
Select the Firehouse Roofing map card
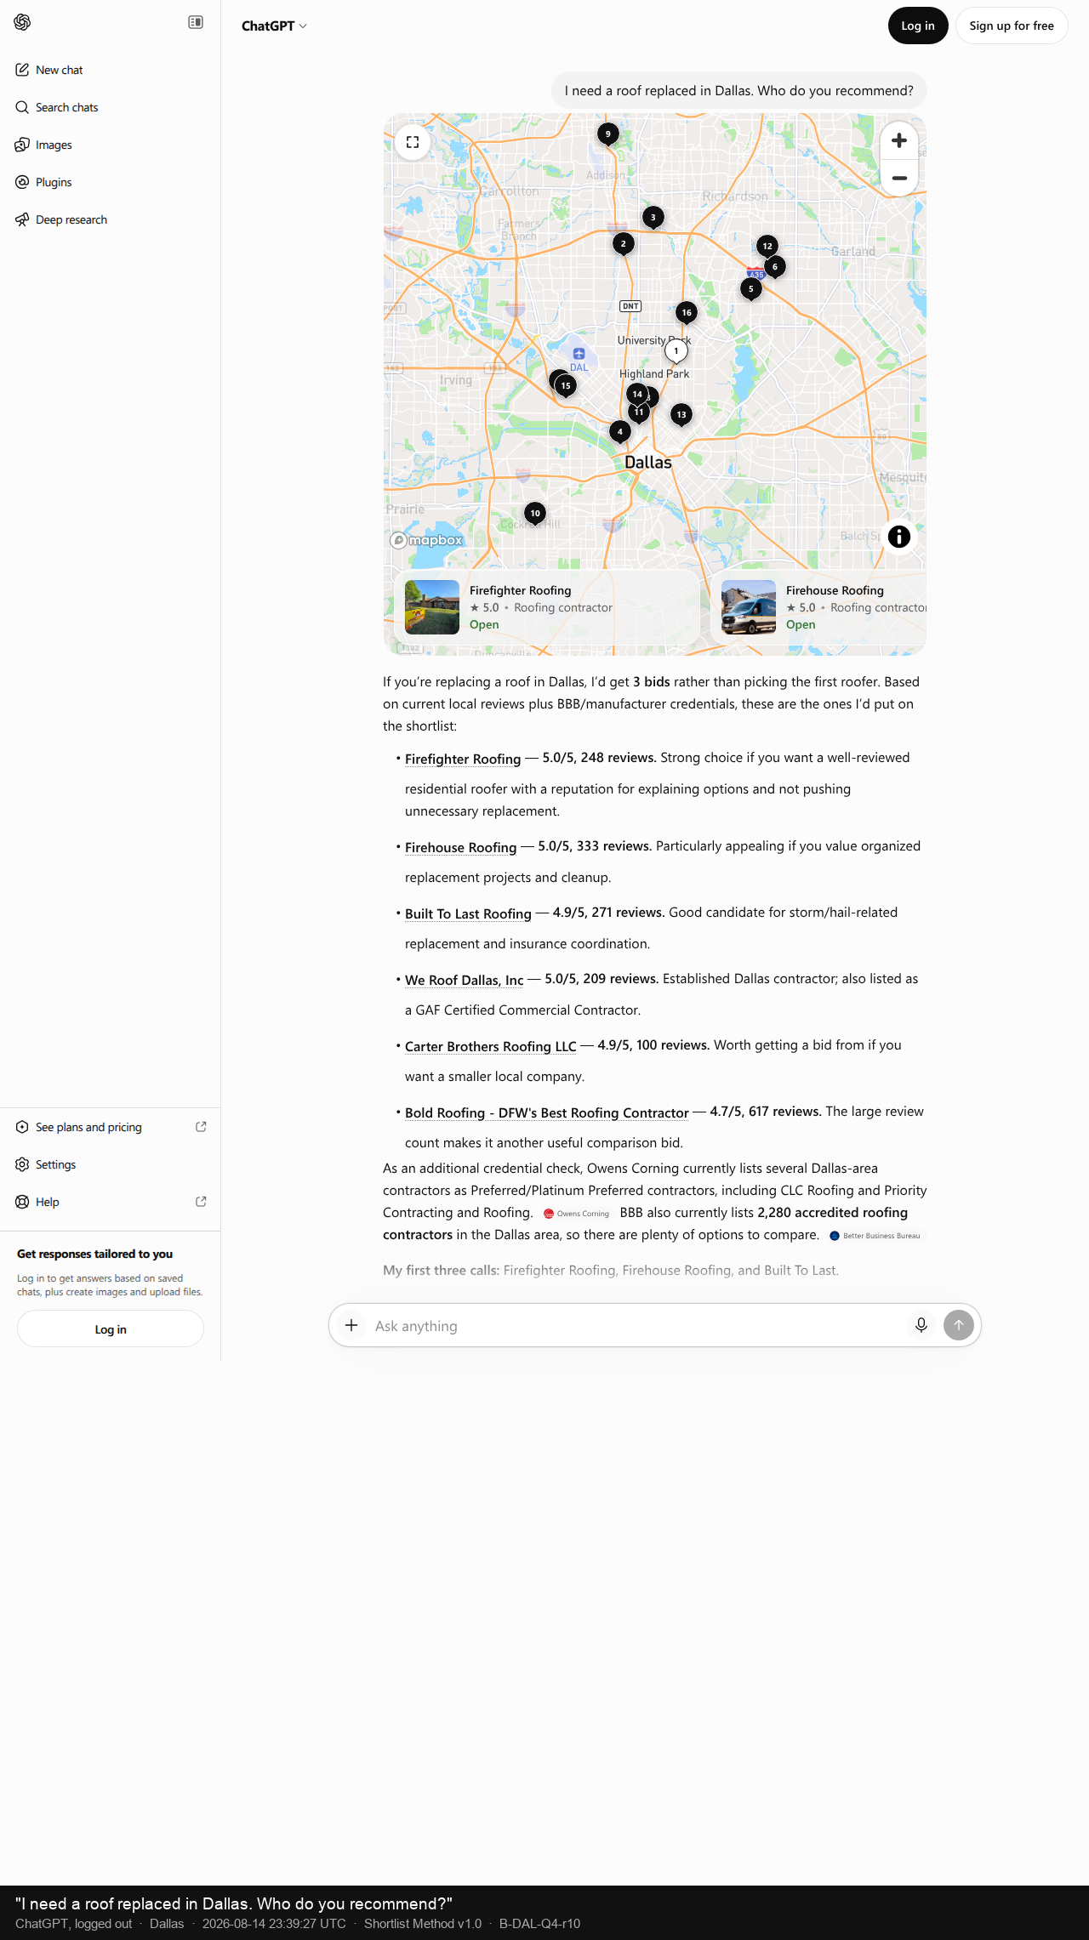[x=818, y=607]
